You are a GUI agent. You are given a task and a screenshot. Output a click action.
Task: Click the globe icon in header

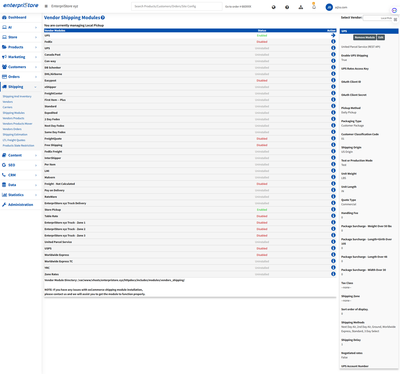coord(274,7)
